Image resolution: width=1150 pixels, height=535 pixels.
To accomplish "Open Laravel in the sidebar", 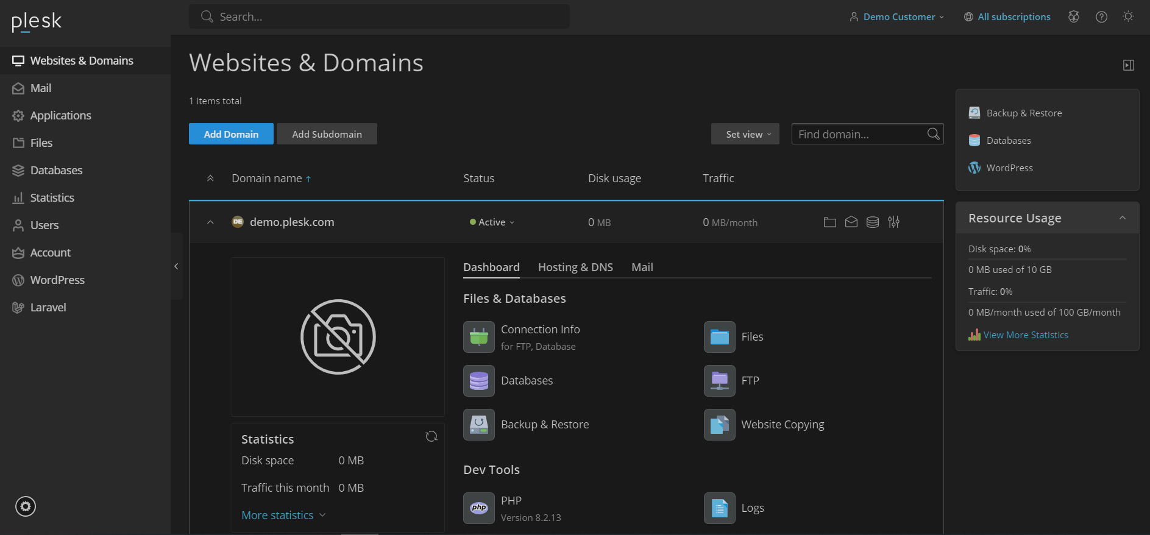I will tap(85, 307).
